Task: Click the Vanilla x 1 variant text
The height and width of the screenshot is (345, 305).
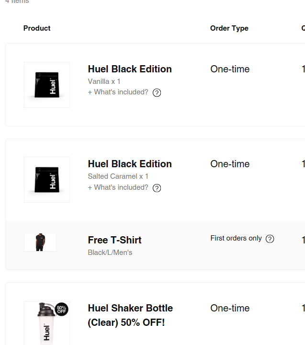Action: click(x=104, y=81)
